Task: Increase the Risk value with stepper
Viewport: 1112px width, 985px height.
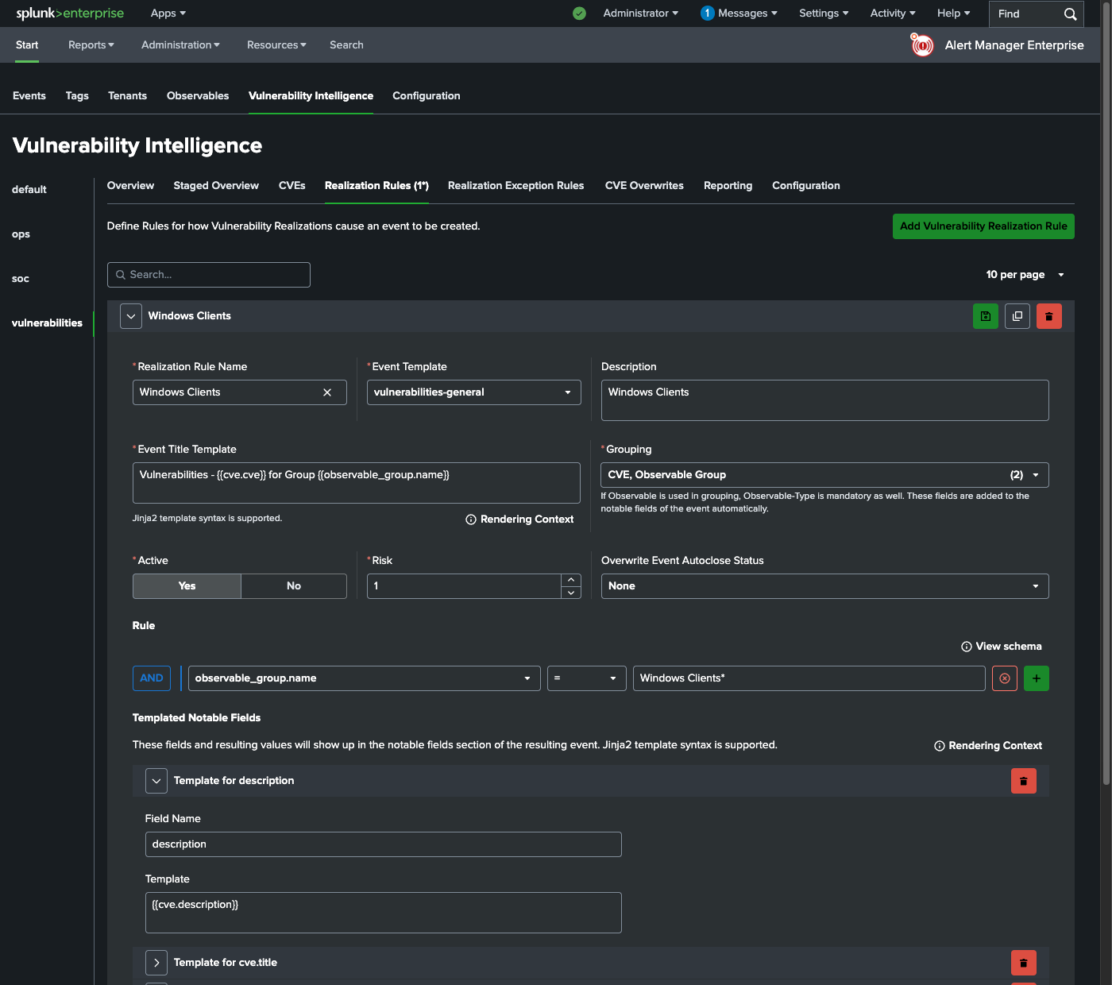Action: 570,580
